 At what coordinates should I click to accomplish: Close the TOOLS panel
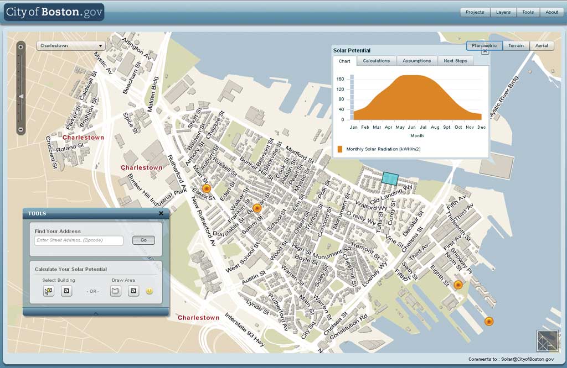click(161, 213)
